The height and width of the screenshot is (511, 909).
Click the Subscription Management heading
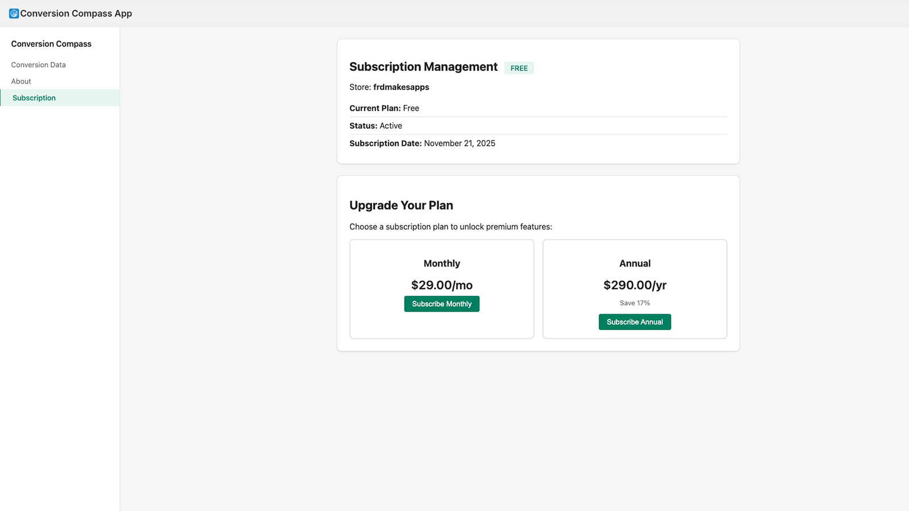point(423,66)
